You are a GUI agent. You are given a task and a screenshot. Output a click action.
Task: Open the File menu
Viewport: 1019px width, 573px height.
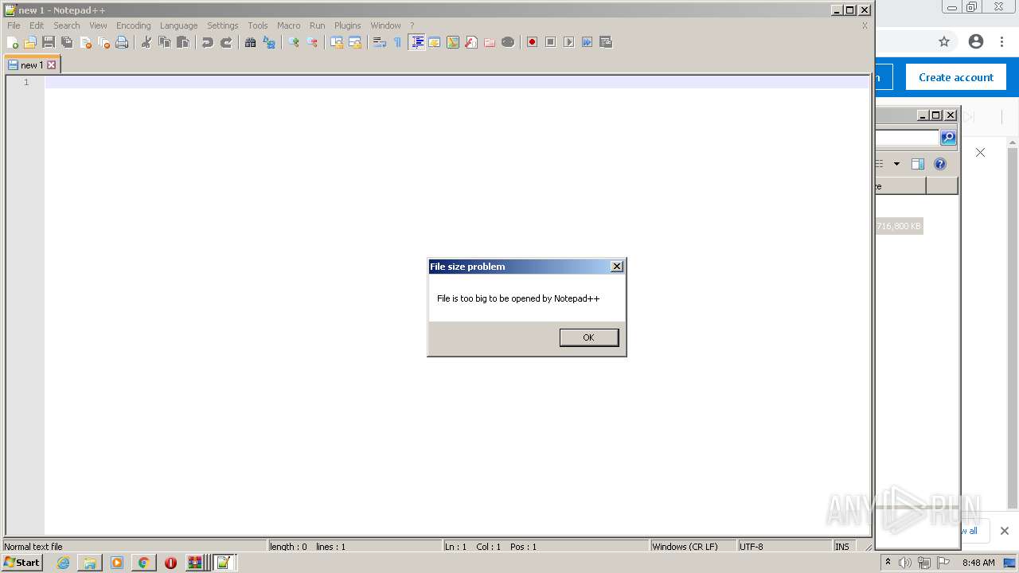[14, 25]
